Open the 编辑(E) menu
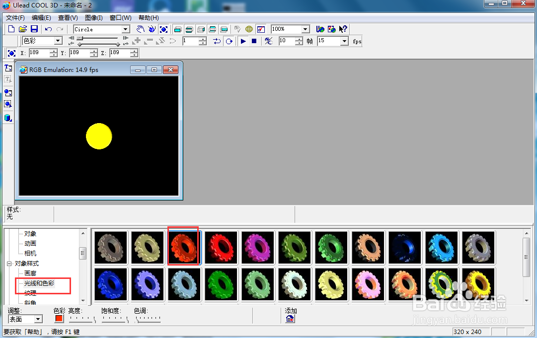The width and height of the screenshot is (537, 338). click(x=41, y=18)
